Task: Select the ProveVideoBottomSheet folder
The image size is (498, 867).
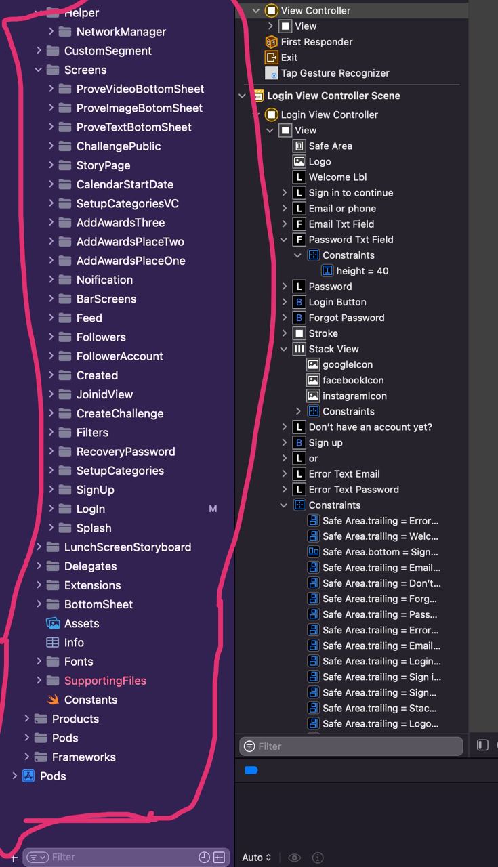Action: point(140,89)
